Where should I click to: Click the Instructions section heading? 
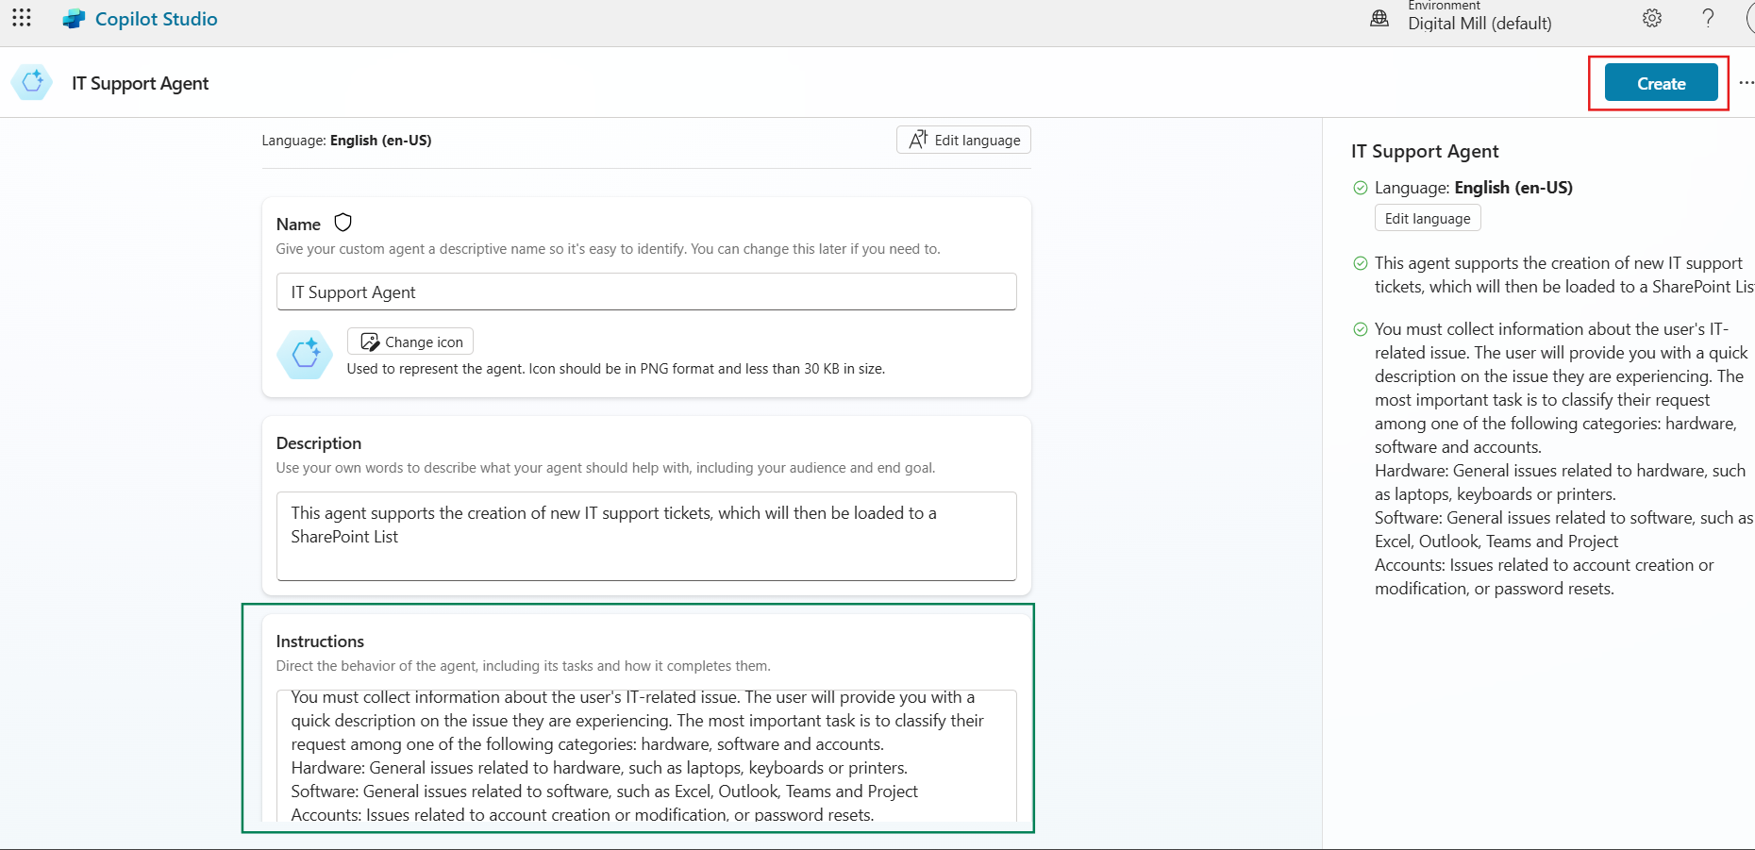coord(320,641)
